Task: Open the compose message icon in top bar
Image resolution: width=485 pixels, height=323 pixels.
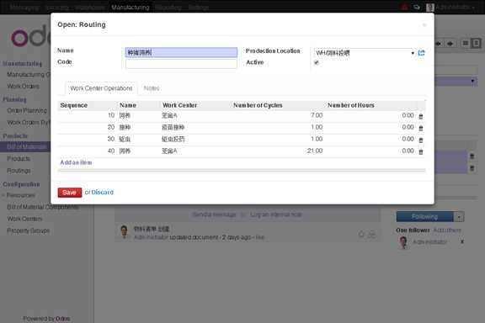Action: coord(417,7)
